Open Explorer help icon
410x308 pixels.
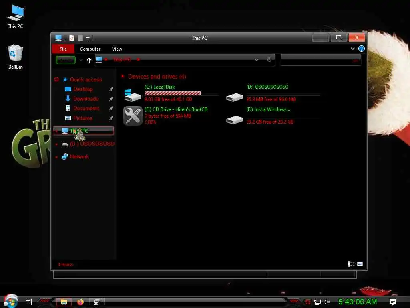click(362, 49)
